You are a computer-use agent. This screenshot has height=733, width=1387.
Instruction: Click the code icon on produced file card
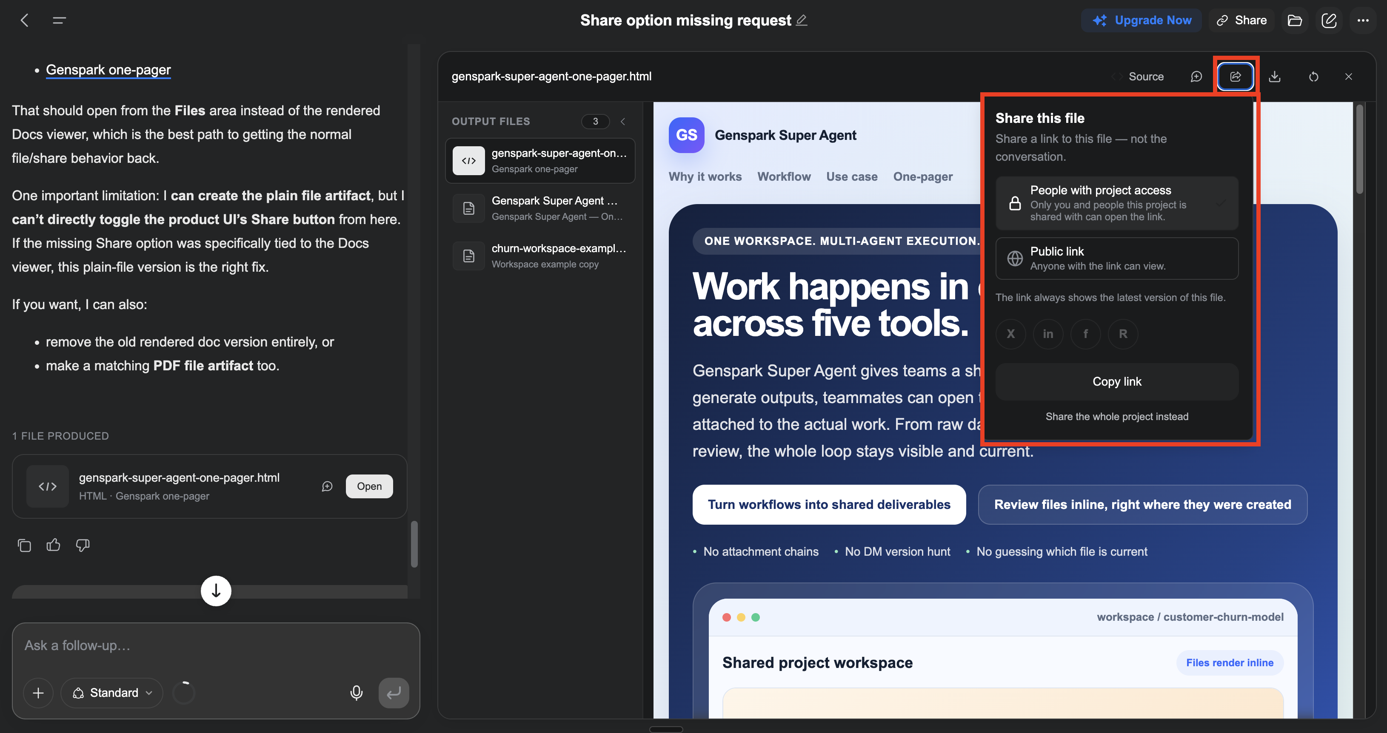[47, 486]
